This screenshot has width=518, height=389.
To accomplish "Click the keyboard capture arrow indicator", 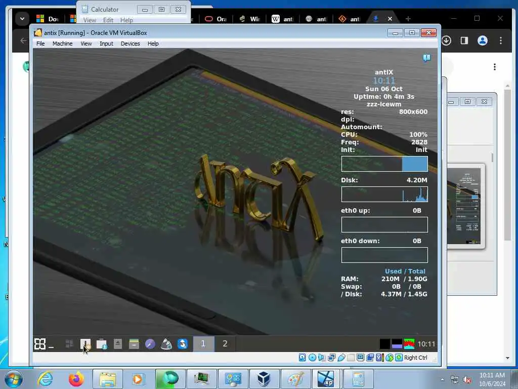I will coord(399,358).
